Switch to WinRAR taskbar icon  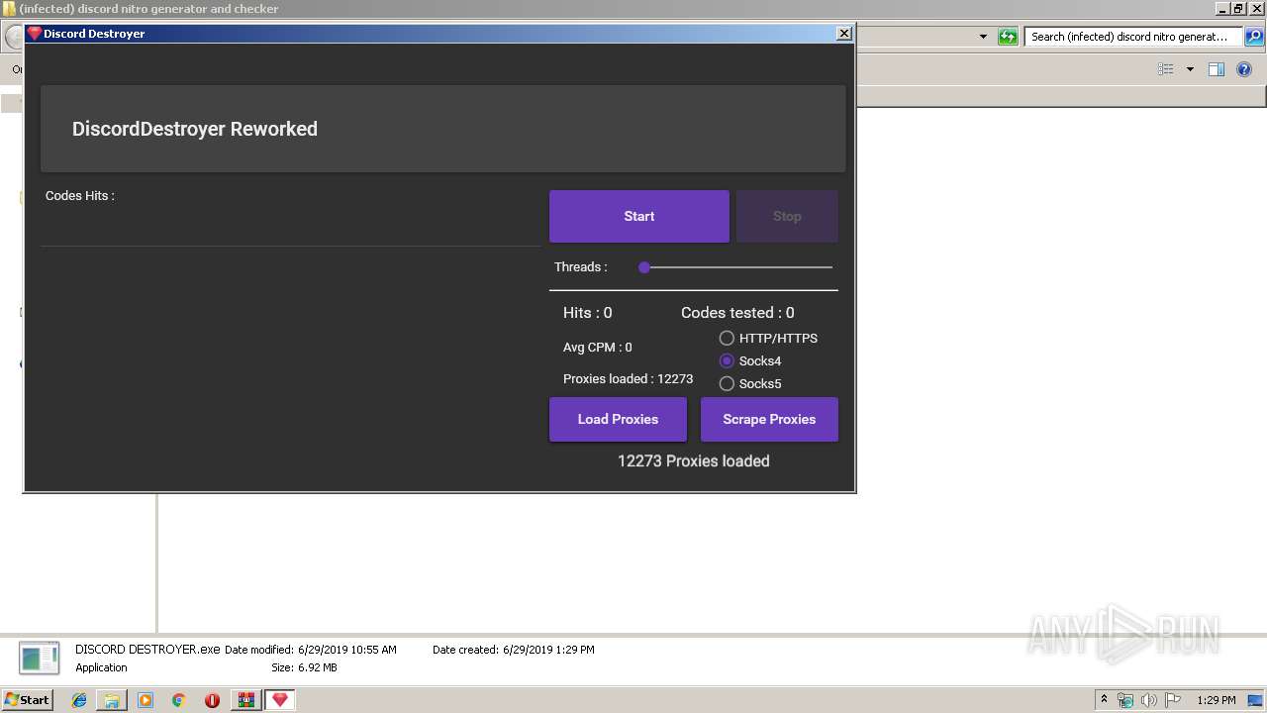pyautogui.click(x=245, y=700)
